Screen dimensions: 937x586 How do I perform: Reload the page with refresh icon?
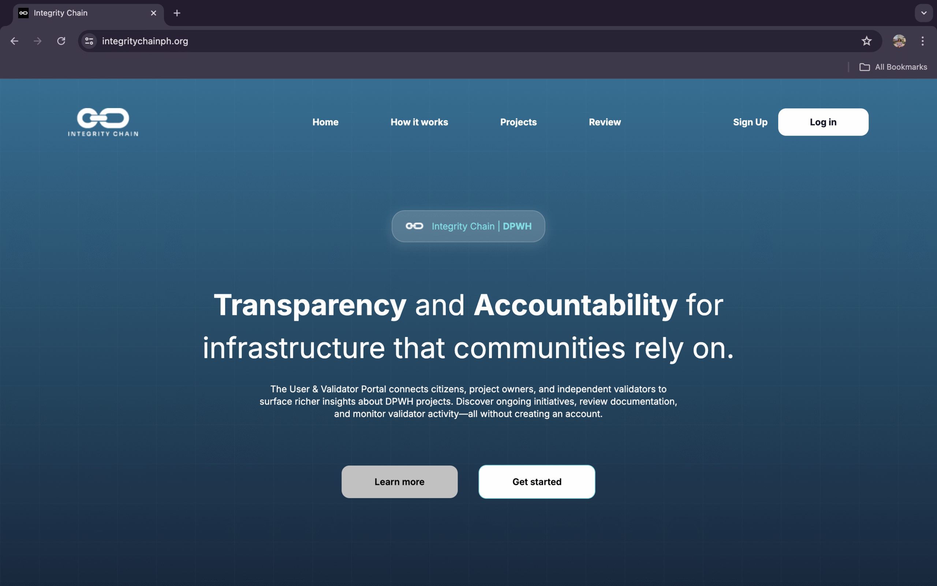click(x=61, y=41)
